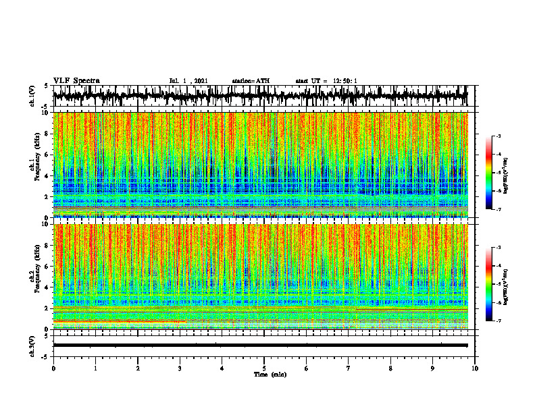Click the time axis tick label "9"
Image resolution: width=535 pixels, height=413 pixels.
(432, 368)
